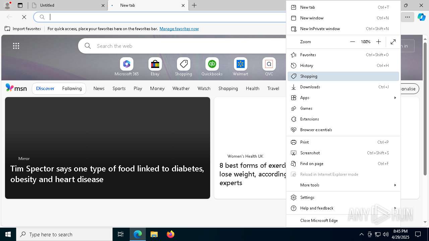Screen dimensions: 429x241
Task: Click the page vertical scrollbar
Action: pyautogui.click(x=425, y=108)
